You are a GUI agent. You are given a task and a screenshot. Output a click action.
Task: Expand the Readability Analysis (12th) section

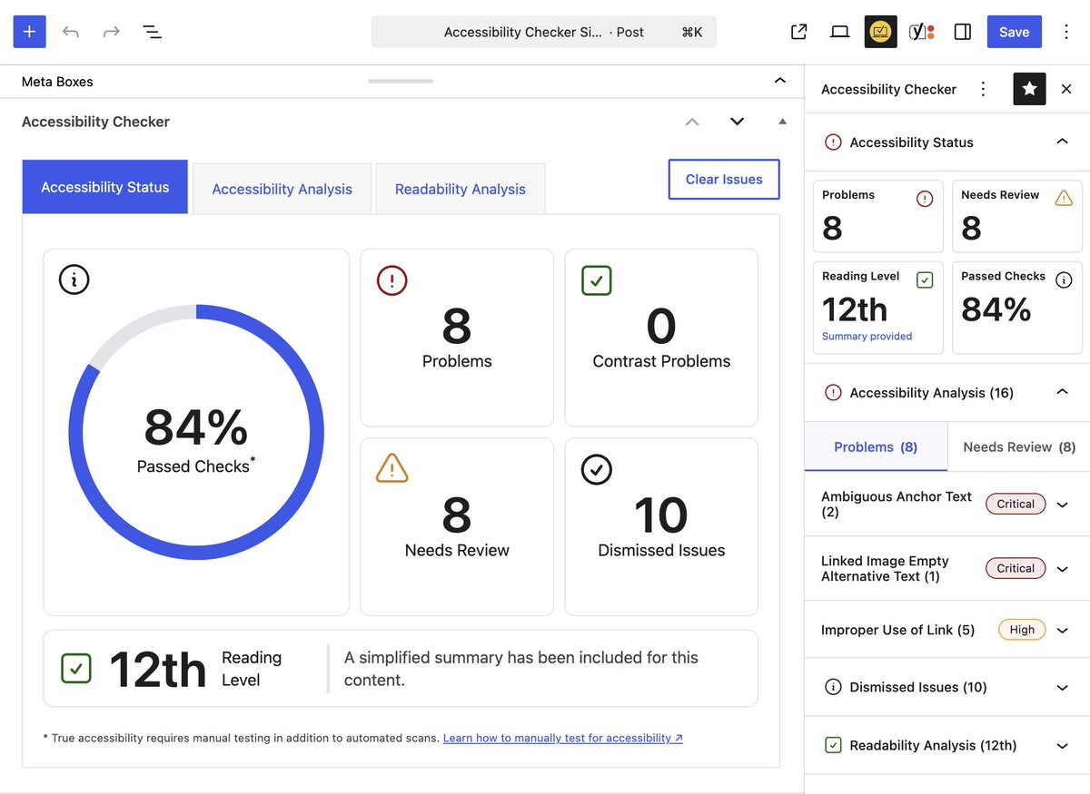(1062, 746)
